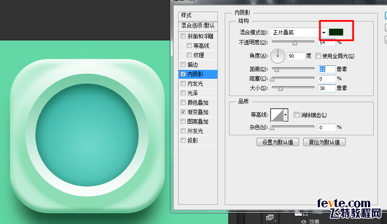Check the 消除锯齿 option

pyautogui.click(x=296, y=115)
